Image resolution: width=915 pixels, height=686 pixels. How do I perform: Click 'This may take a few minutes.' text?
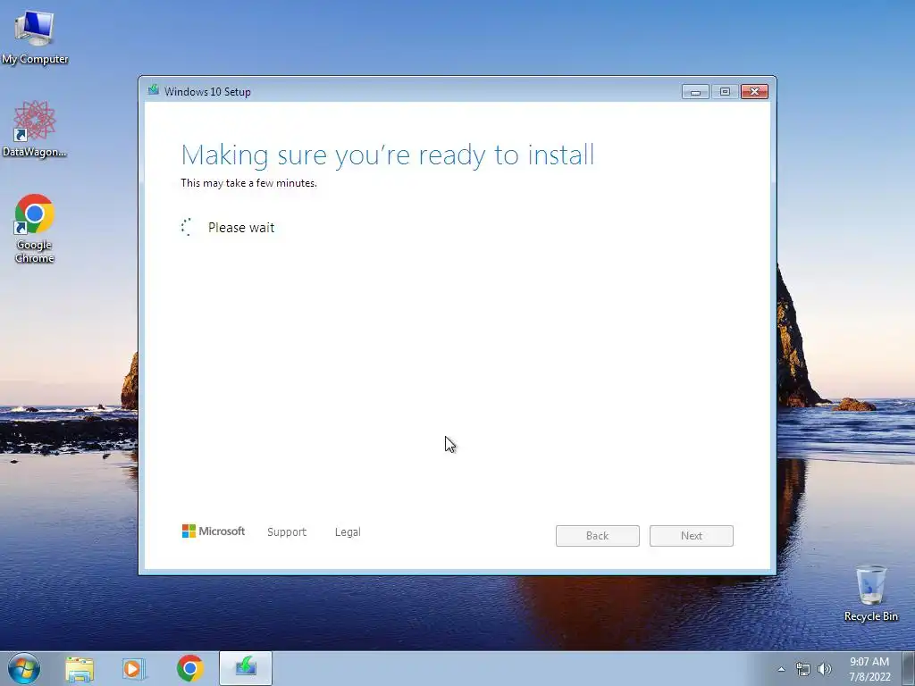[249, 183]
